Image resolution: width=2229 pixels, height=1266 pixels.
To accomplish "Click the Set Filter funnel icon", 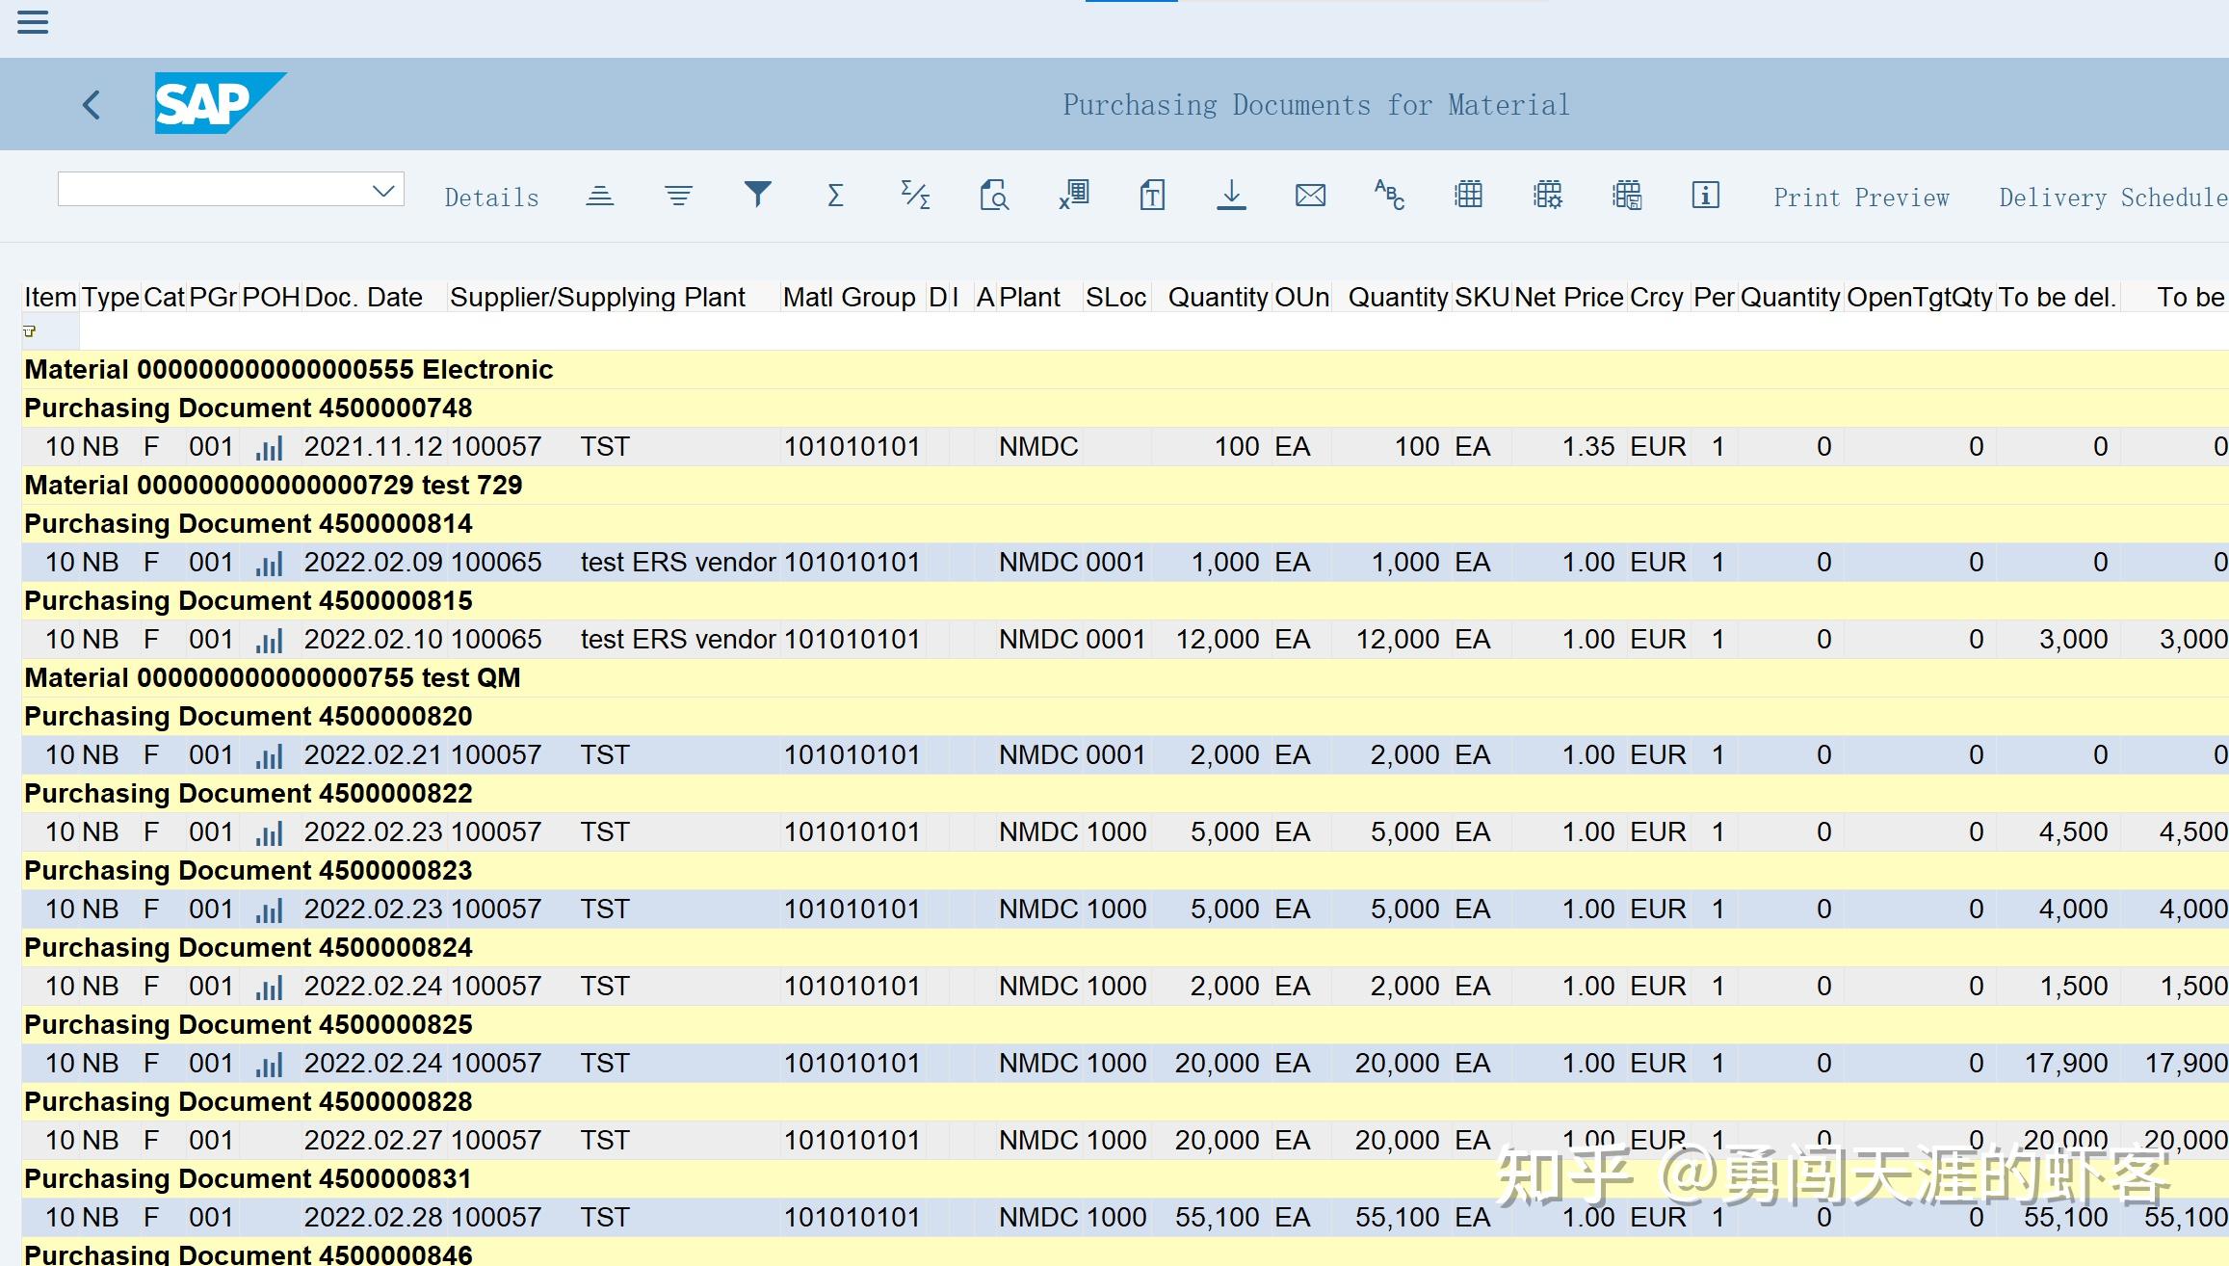I will click(x=757, y=196).
